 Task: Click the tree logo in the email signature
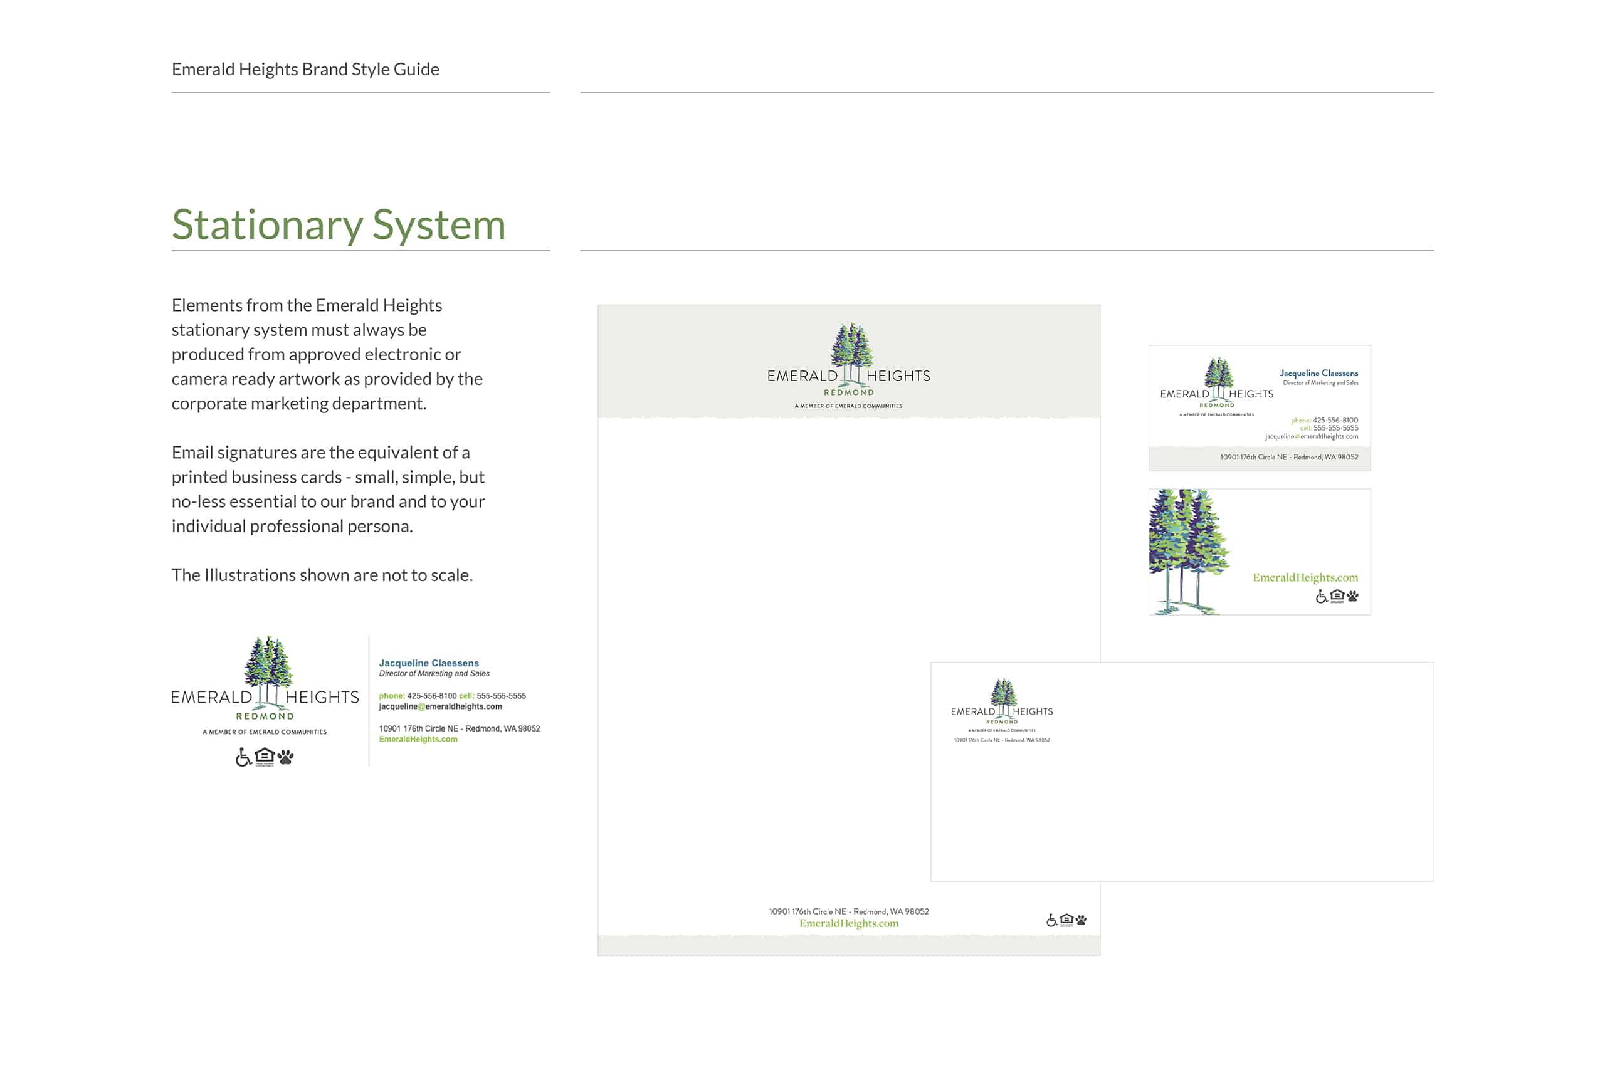[x=269, y=671]
